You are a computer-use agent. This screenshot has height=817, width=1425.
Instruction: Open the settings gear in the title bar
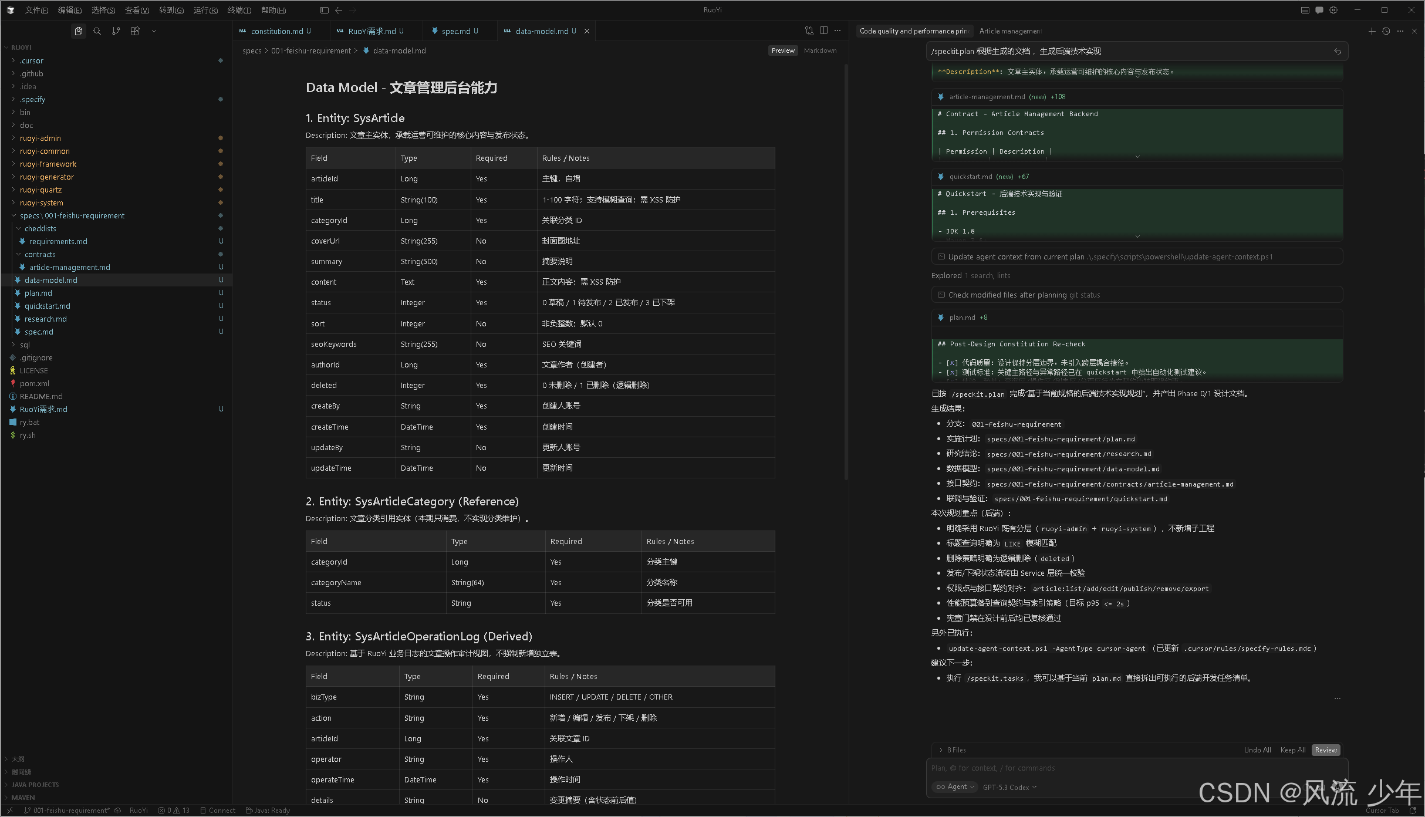coord(1333,10)
